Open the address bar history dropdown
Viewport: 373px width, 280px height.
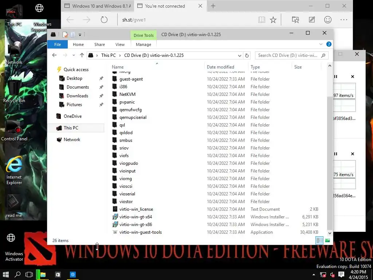240,55
